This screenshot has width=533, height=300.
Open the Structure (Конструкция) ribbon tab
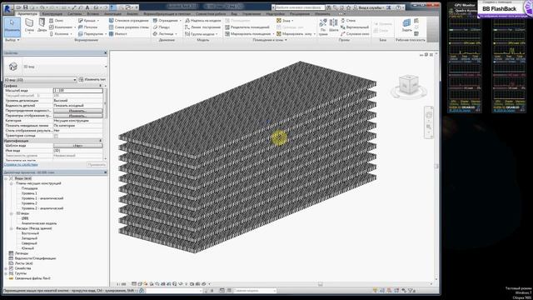52,14
